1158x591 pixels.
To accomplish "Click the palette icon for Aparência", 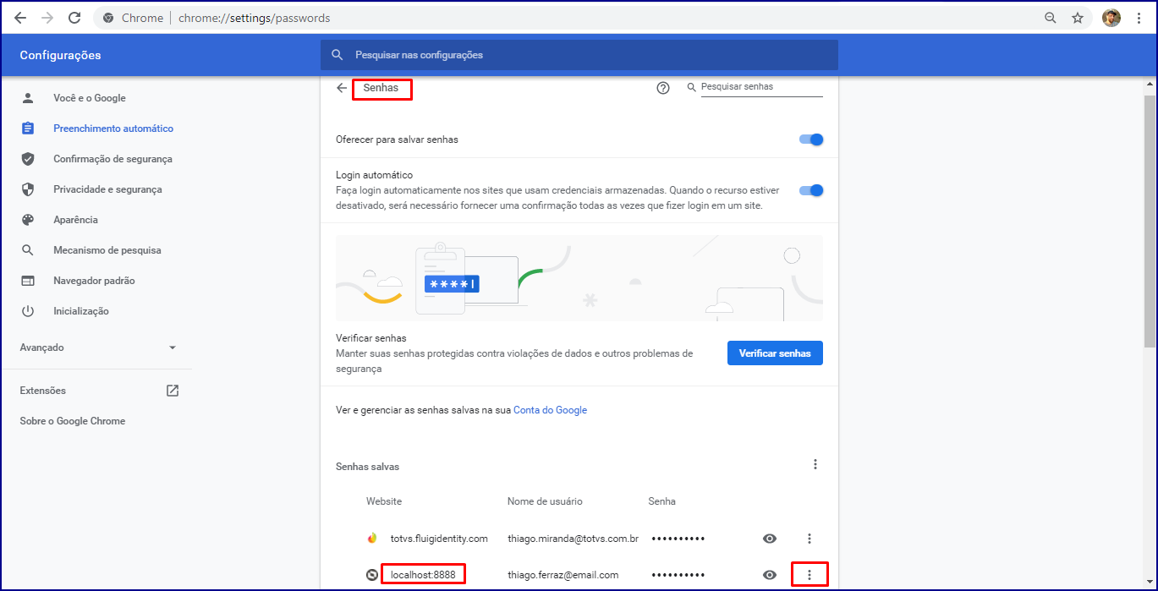I will 28,220.
